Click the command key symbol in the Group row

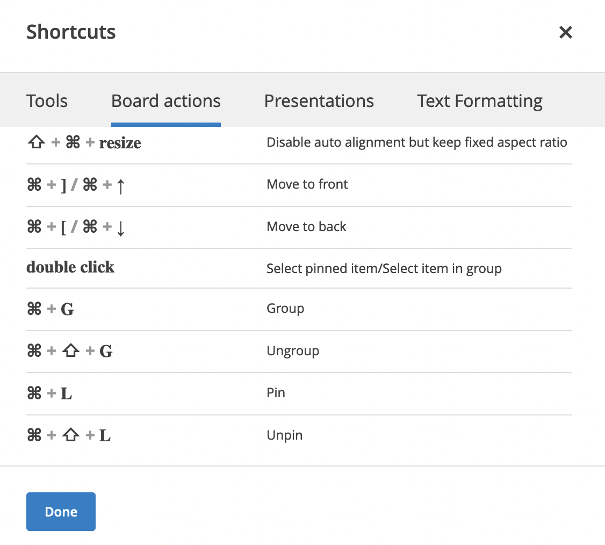pos(34,309)
